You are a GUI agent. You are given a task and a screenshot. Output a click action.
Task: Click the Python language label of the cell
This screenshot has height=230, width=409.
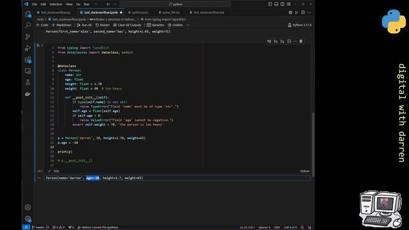(304, 171)
